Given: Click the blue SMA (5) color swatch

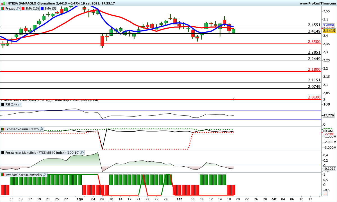Looking at the screenshot, I should (x=42, y=8).
